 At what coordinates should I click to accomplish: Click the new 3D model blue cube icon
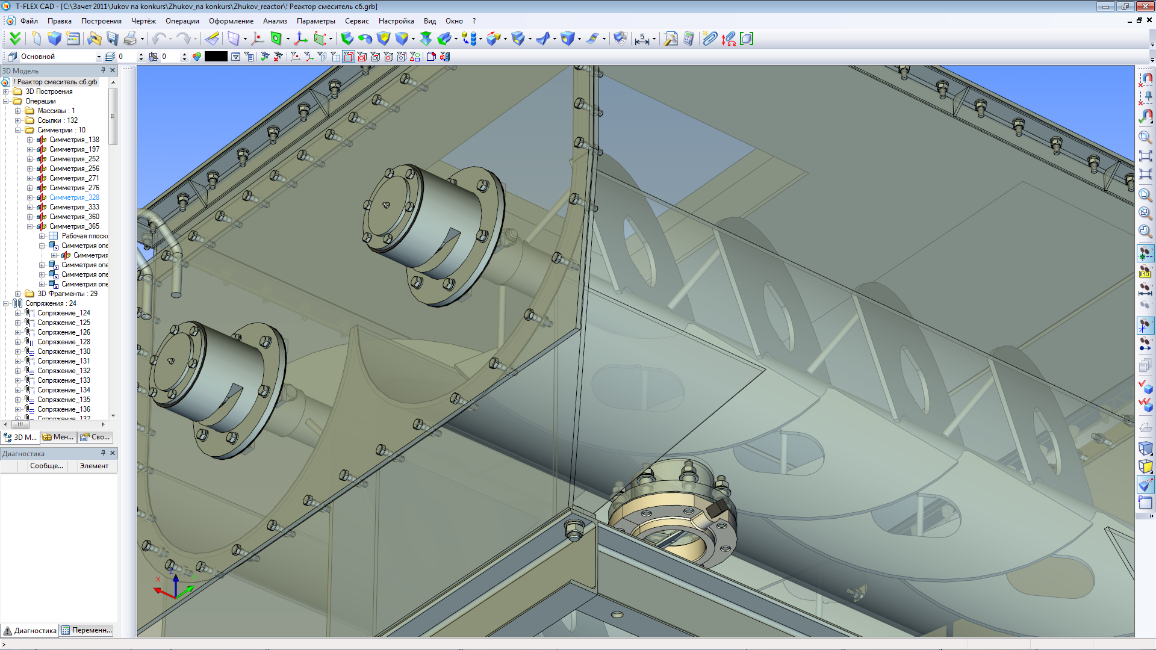55,39
